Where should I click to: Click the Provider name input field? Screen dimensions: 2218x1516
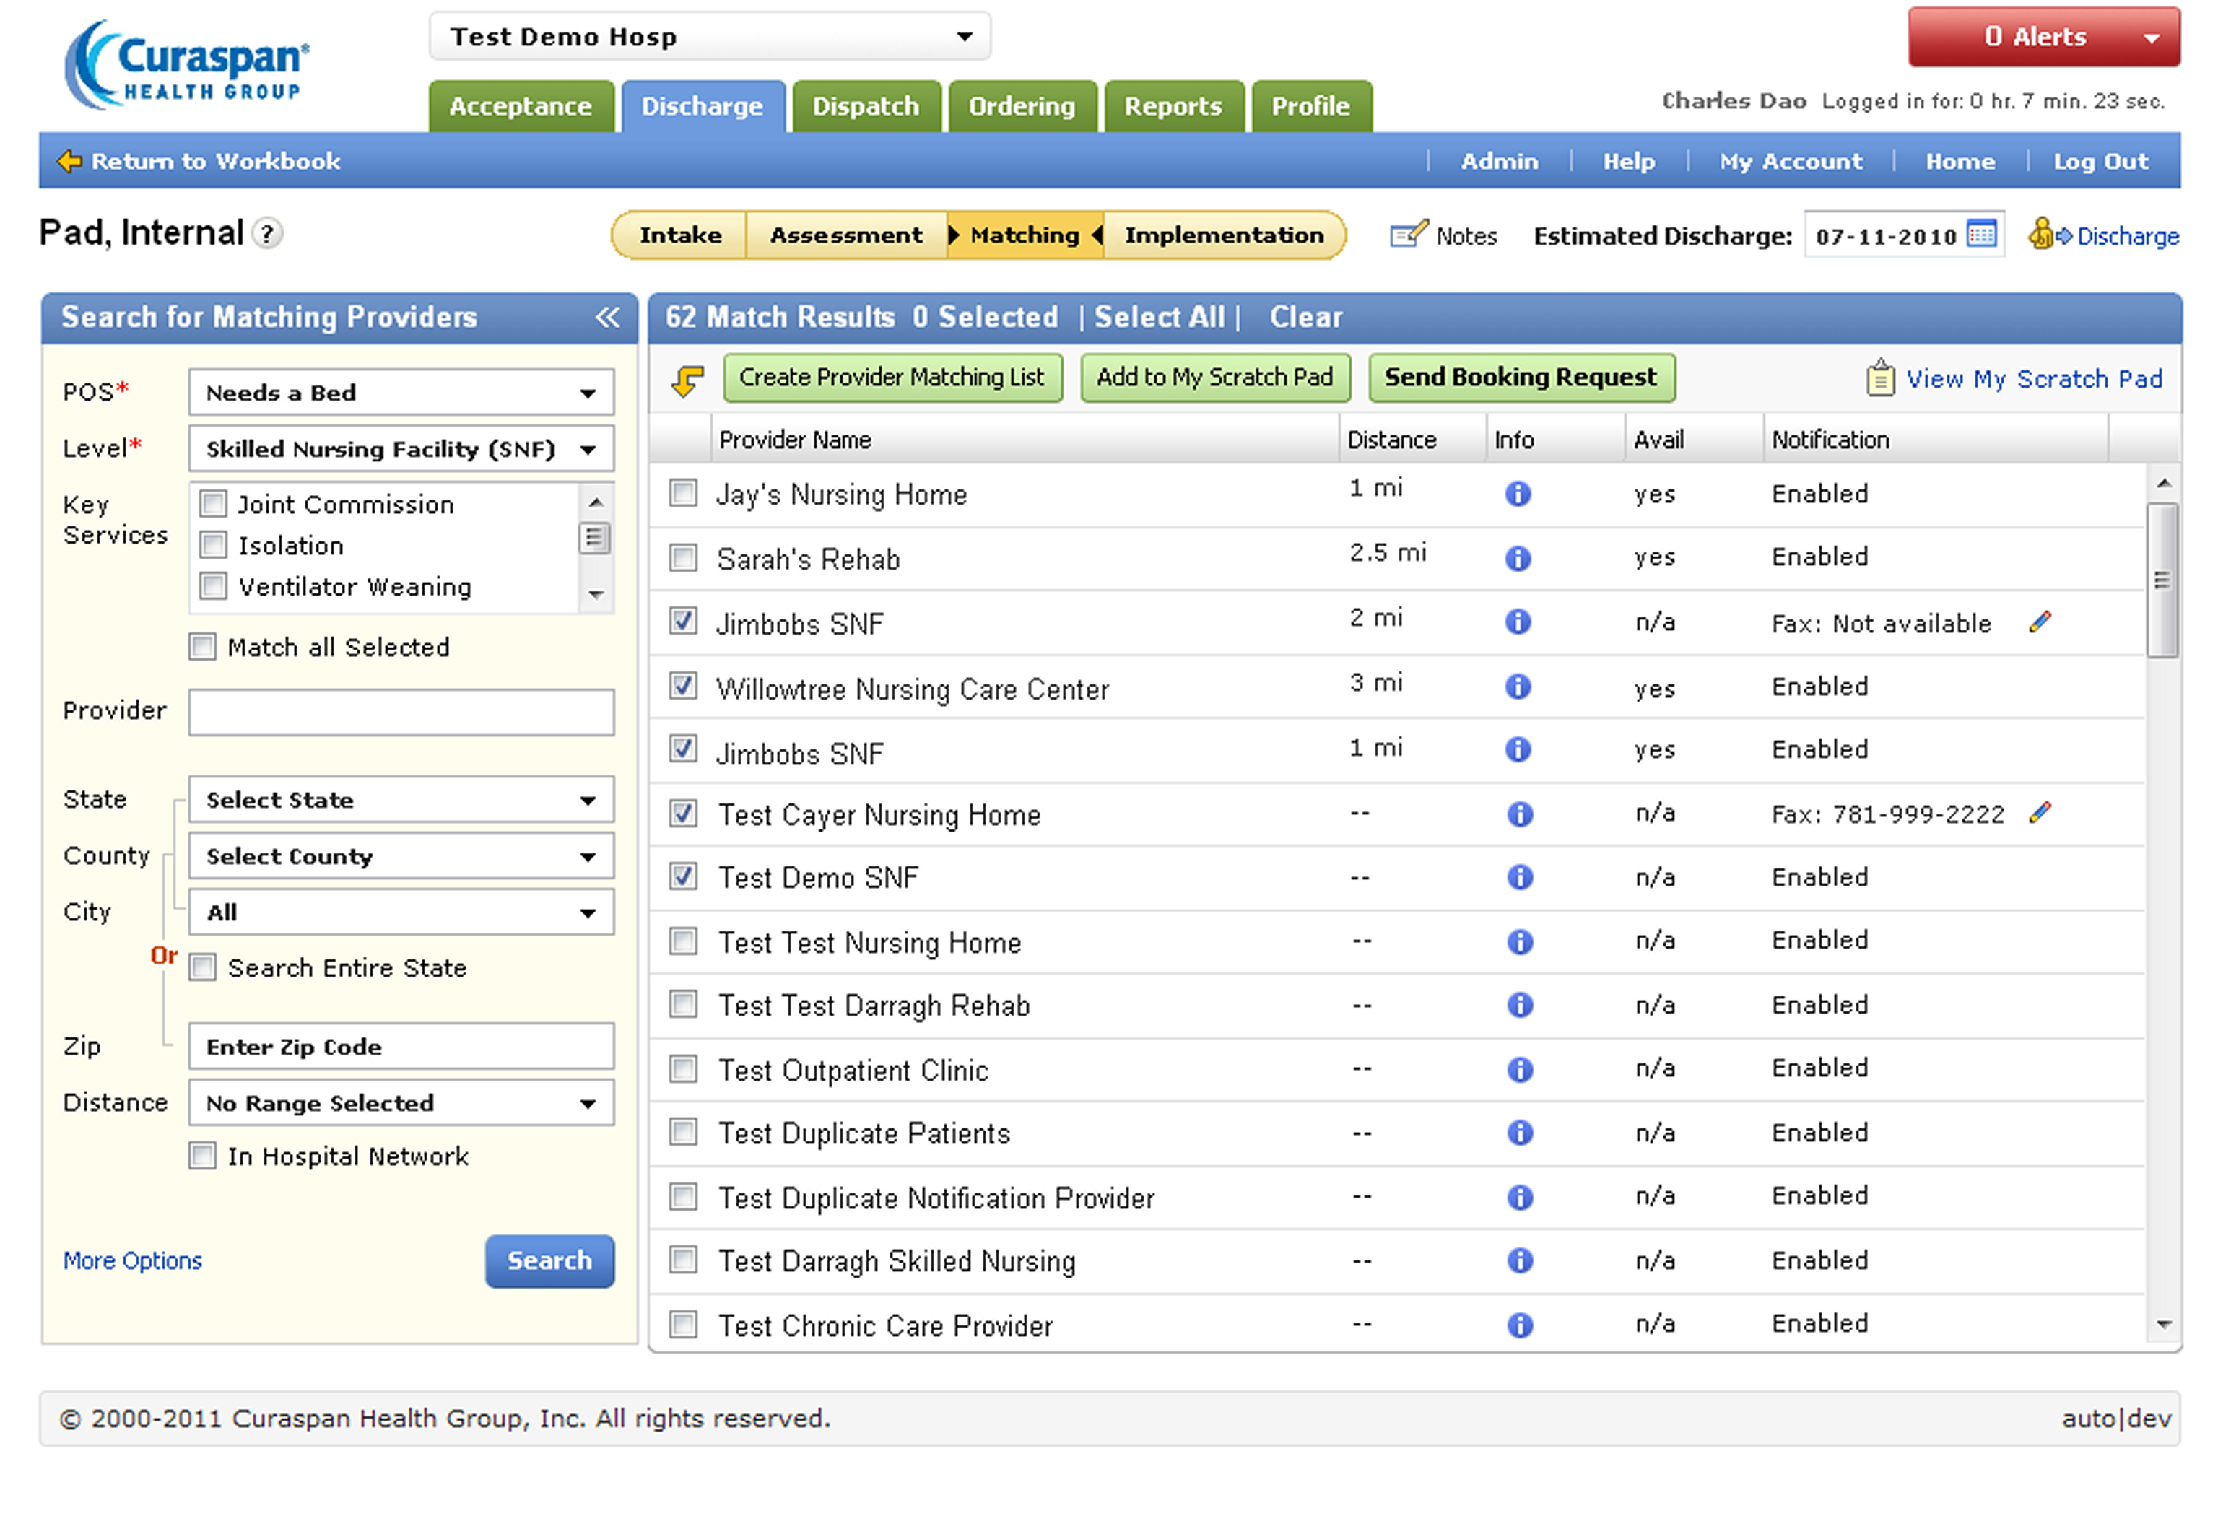point(401,712)
